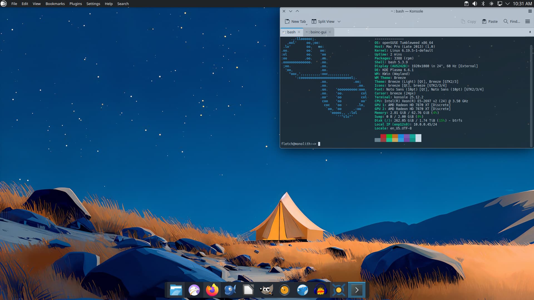Open the Split View dropdown arrow
The width and height of the screenshot is (534, 300).
pos(339,21)
